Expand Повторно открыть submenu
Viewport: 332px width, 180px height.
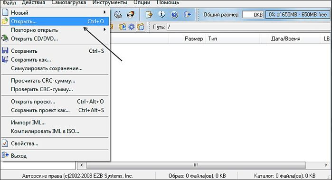[55, 30]
